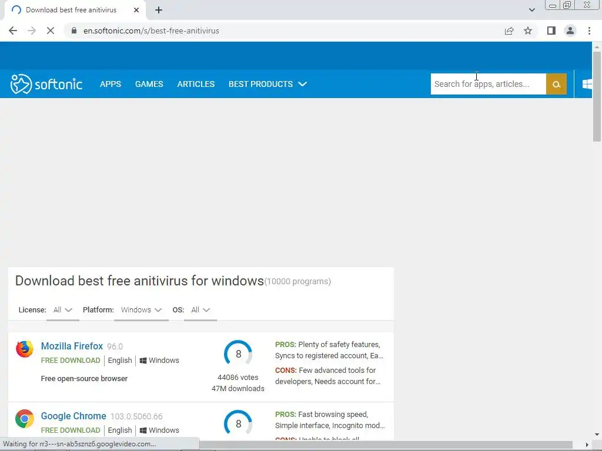This screenshot has width=602, height=451.
Task: Open a new tab with plus icon
Action: [x=159, y=10]
